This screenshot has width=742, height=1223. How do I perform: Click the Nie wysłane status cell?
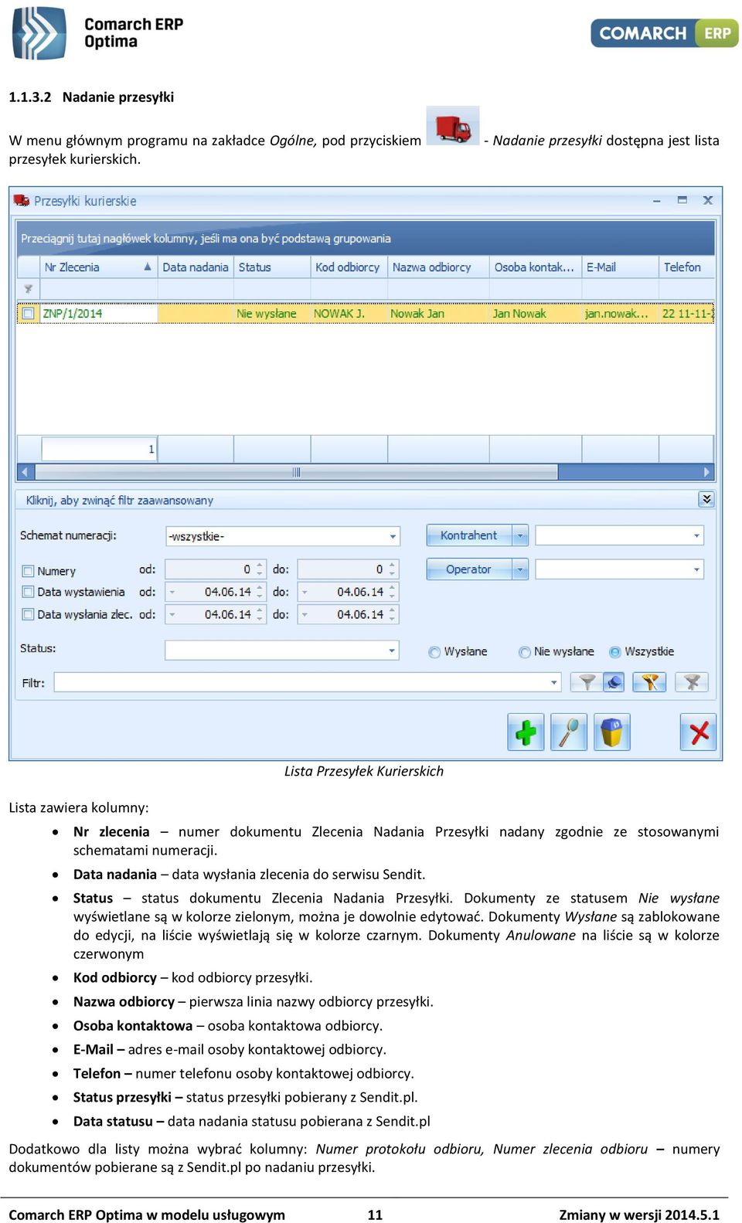pos(272,314)
